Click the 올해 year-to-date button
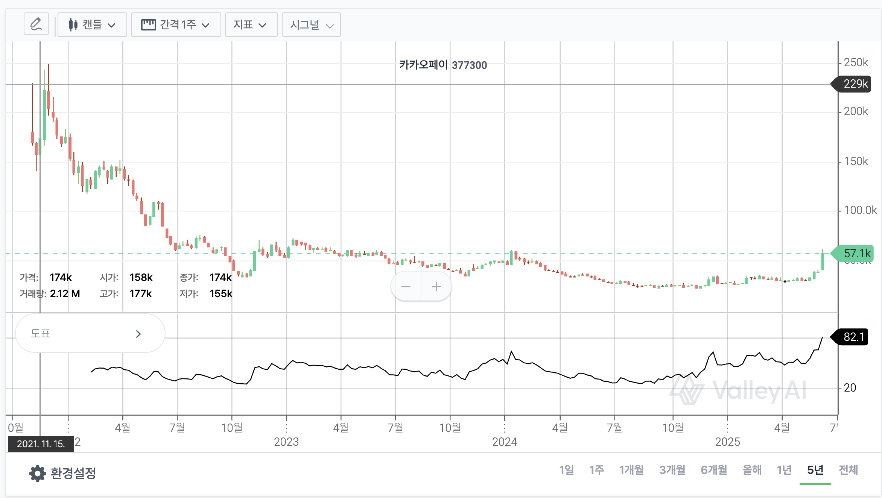882x498 pixels. [x=752, y=470]
